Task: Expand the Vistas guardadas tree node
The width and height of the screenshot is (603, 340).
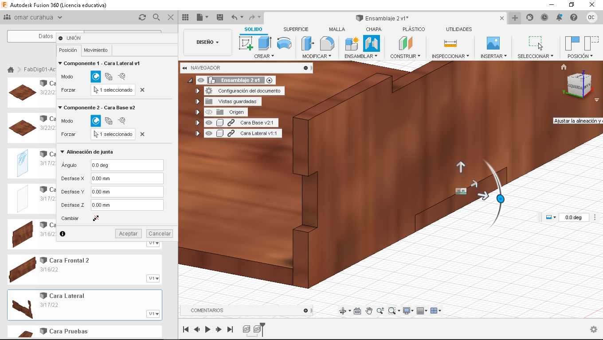Action: (198, 101)
